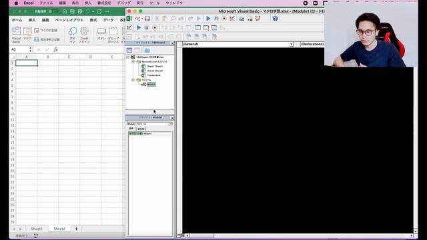Screen dimensions: 427x240
Task: Open the Apple menu
Action: (x=16, y=3)
